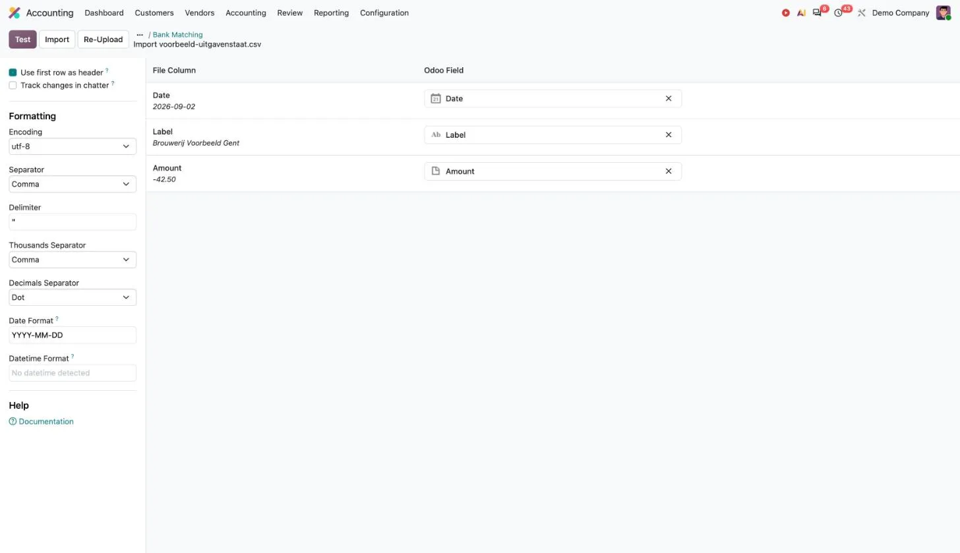
Task: Toggle Use first row as header checkbox
Action: [x=13, y=73]
